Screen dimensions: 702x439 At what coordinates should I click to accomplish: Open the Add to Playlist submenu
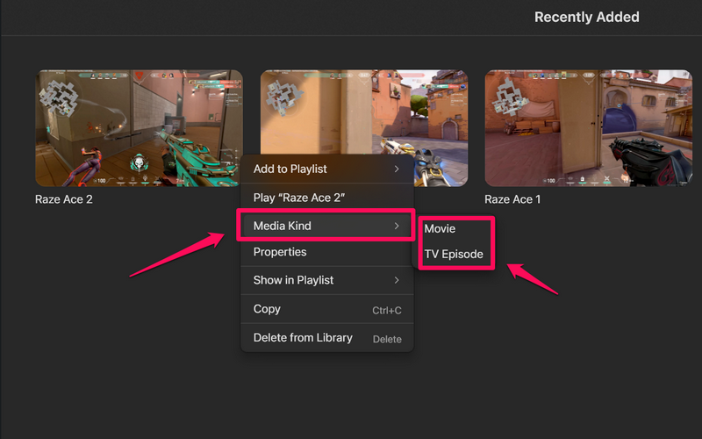326,169
